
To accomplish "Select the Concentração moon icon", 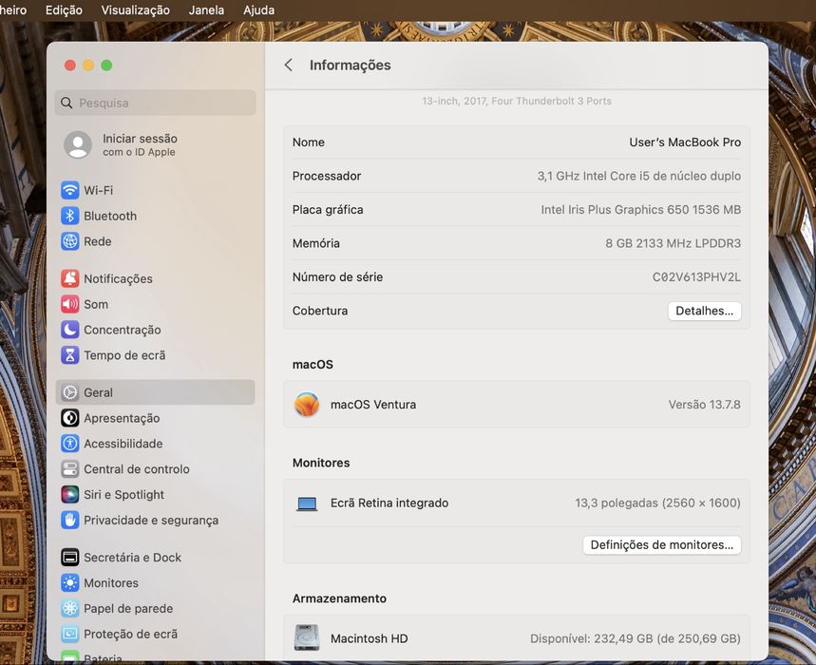I will tap(69, 330).
